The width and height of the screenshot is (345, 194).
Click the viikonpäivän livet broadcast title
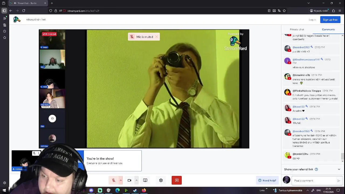[36, 20]
